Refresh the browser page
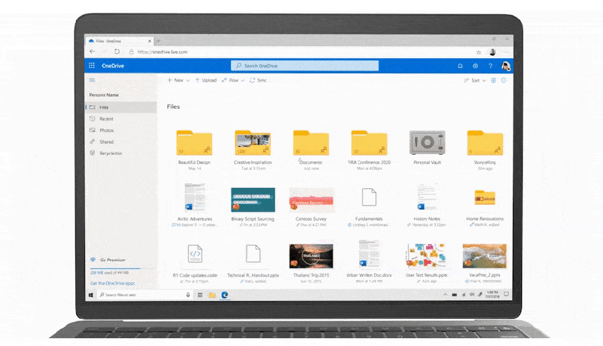This screenshot has width=603, height=346. click(117, 52)
